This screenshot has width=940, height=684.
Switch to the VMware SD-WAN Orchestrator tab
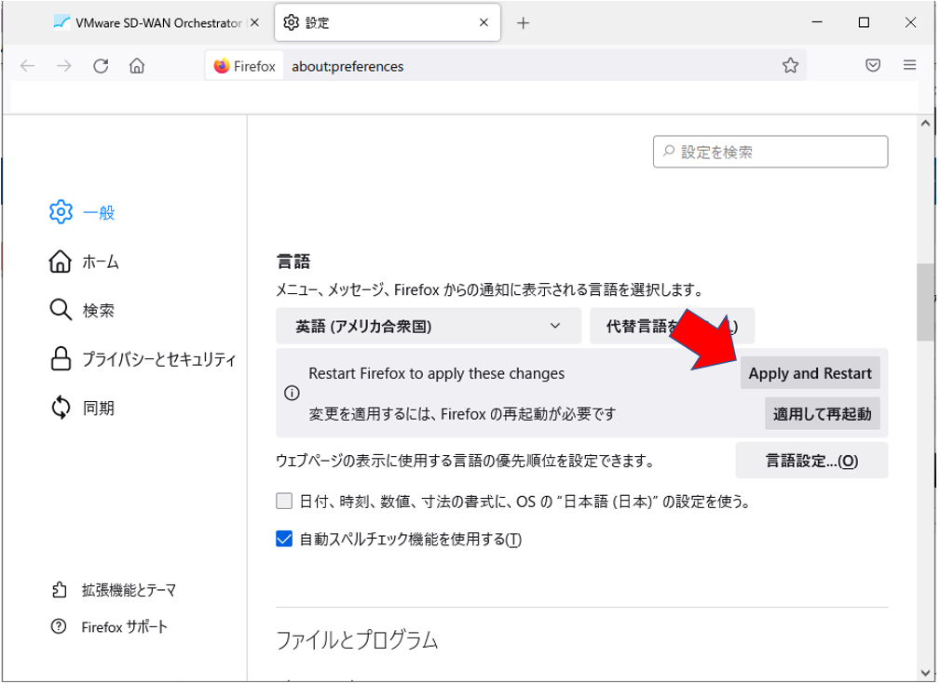150,22
